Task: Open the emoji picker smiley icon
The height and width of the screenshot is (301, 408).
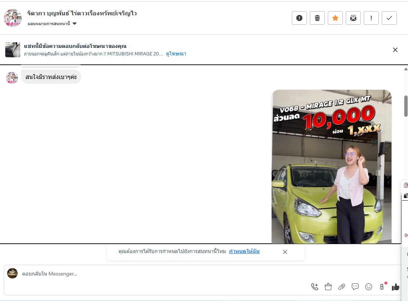Action: click(x=369, y=287)
